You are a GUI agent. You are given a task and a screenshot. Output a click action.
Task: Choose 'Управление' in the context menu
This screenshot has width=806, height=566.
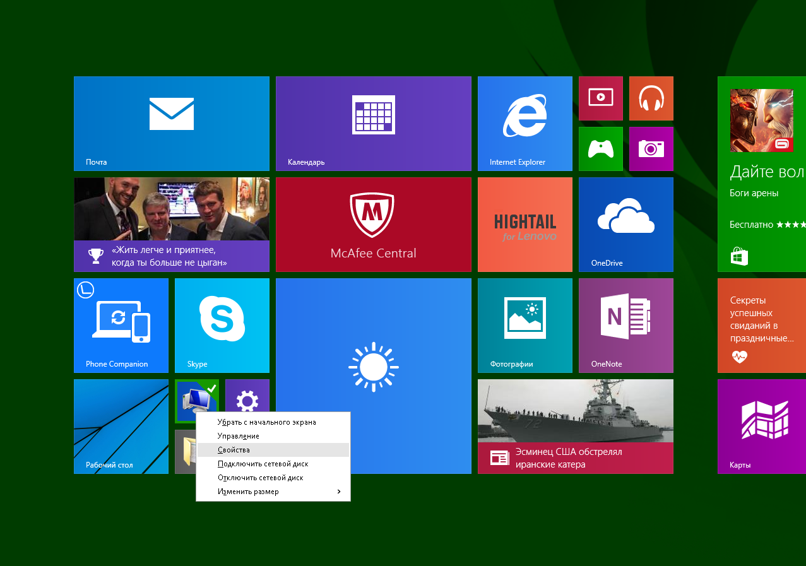click(273, 436)
